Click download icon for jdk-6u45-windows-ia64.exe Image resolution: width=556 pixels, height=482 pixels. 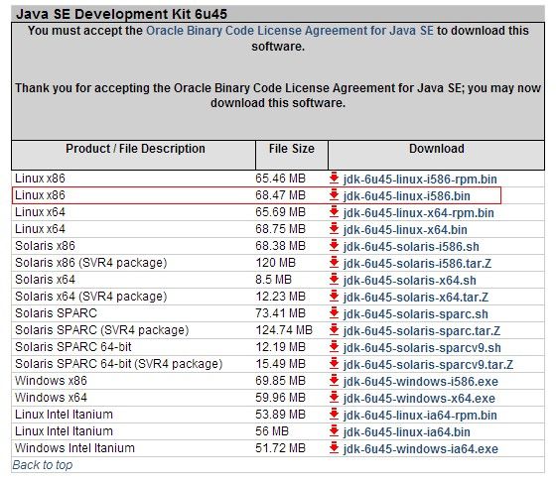(334, 448)
